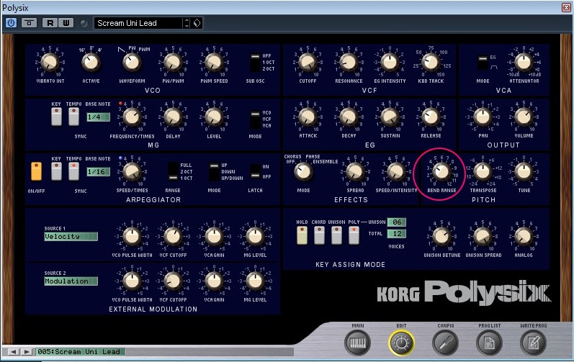Click the UNISON DETUNE knob

(441, 236)
